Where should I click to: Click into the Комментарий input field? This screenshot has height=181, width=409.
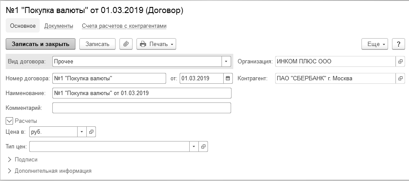point(141,108)
